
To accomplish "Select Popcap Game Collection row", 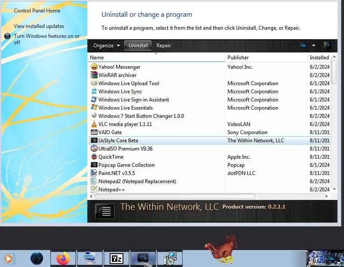I will [x=210, y=165].
